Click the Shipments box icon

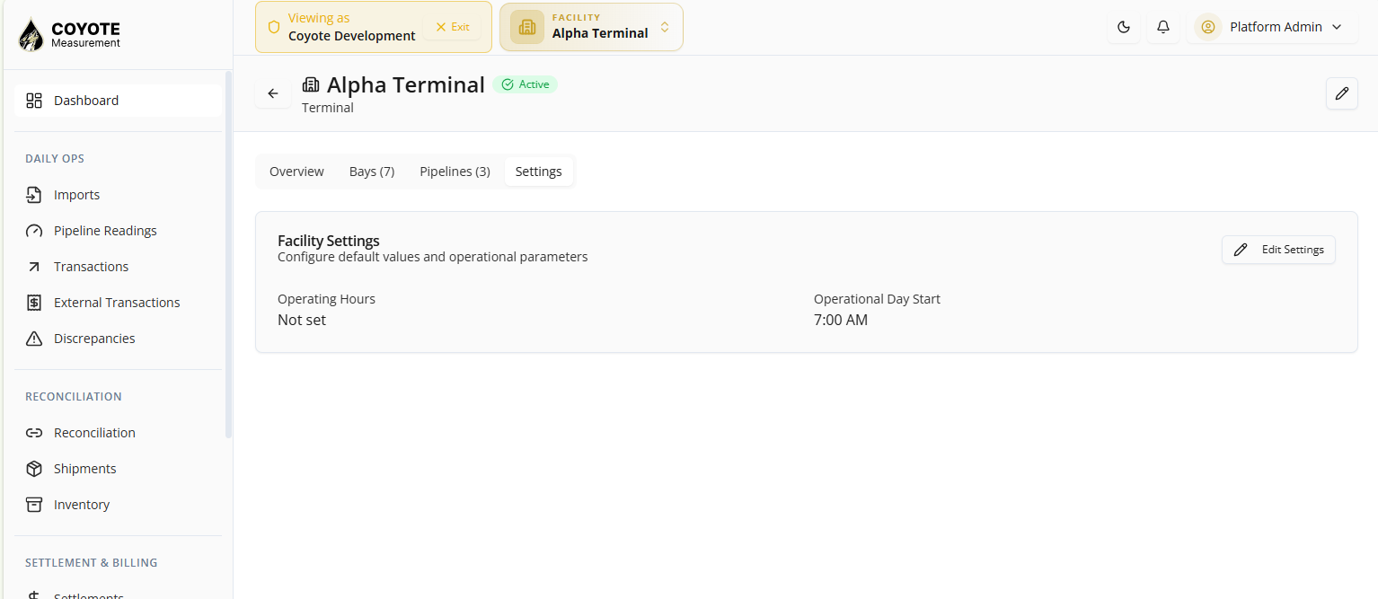point(34,469)
